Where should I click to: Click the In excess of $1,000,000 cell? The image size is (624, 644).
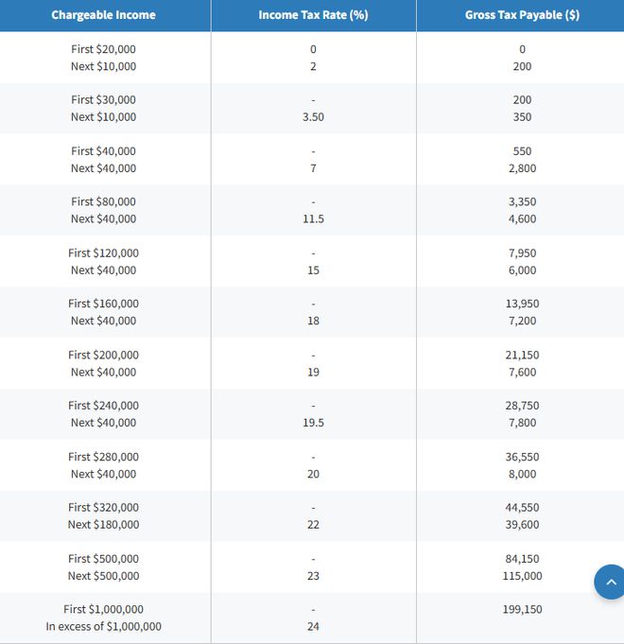[104, 626]
